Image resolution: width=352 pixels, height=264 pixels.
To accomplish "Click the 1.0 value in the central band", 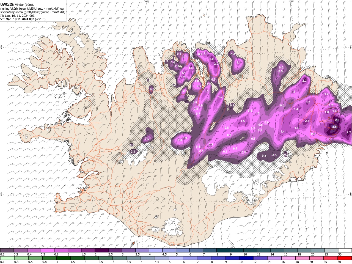I will tap(257, 114).
